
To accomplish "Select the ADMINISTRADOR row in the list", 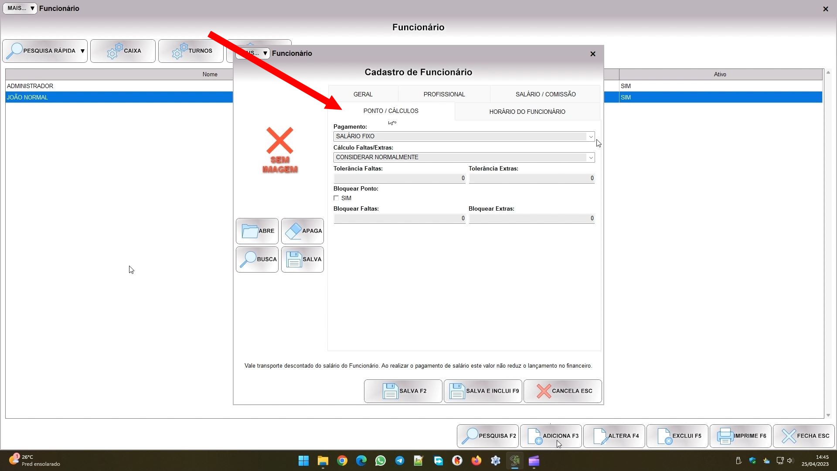I will pos(118,86).
